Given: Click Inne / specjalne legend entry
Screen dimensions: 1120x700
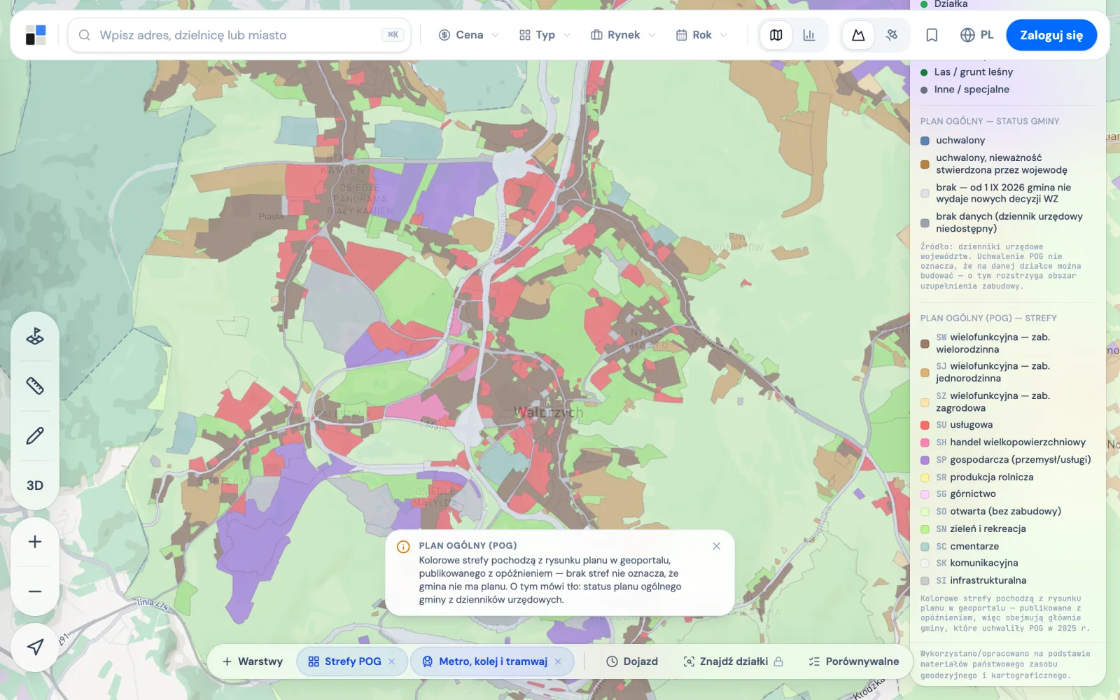Looking at the screenshot, I should (965, 90).
